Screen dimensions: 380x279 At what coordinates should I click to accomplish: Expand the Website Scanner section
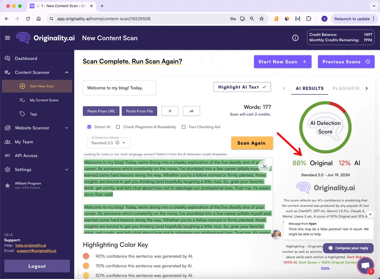[67, 128]
